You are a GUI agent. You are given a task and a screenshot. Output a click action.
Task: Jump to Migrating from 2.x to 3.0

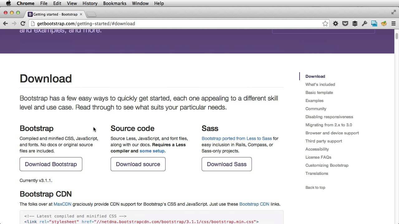pyautogui.click(x=329, y=125)
